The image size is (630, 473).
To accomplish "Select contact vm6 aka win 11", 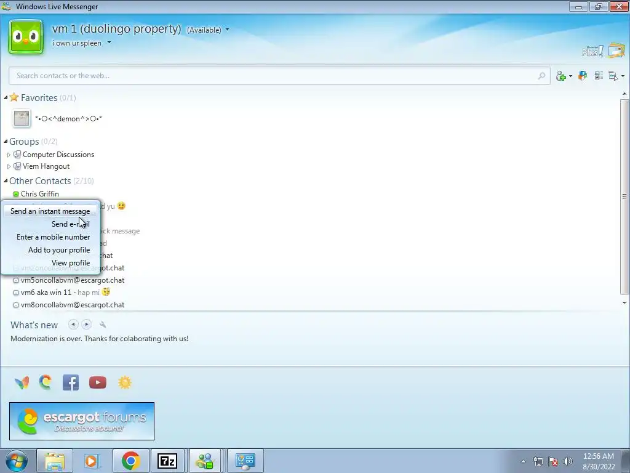I will (x=46, y=293).
